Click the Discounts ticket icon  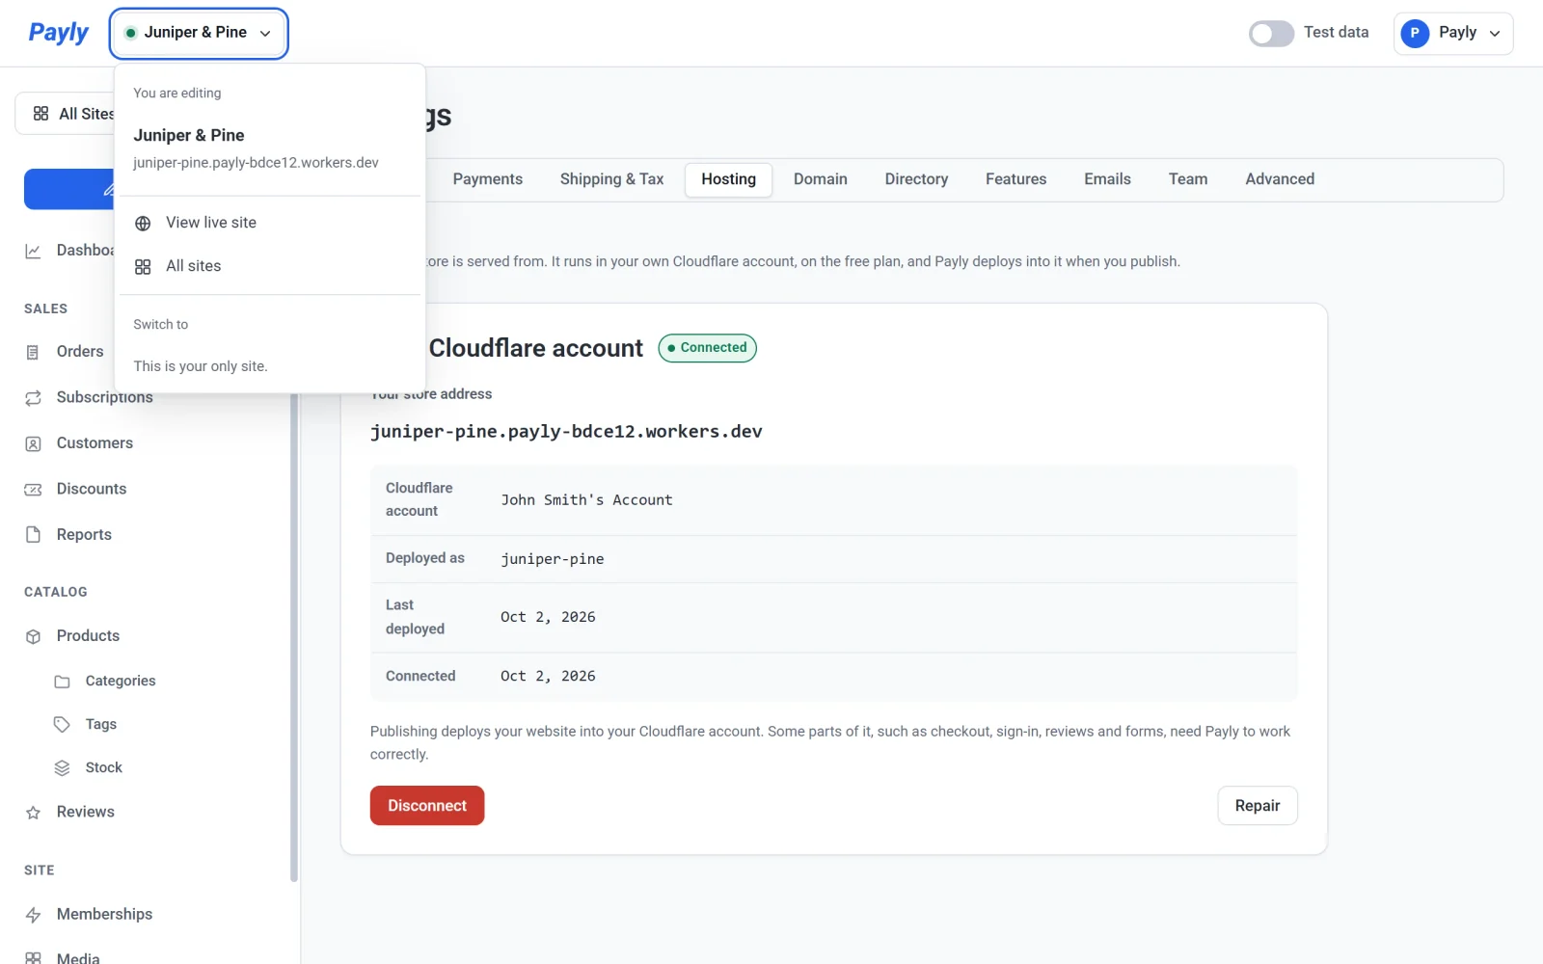[33, 490]
